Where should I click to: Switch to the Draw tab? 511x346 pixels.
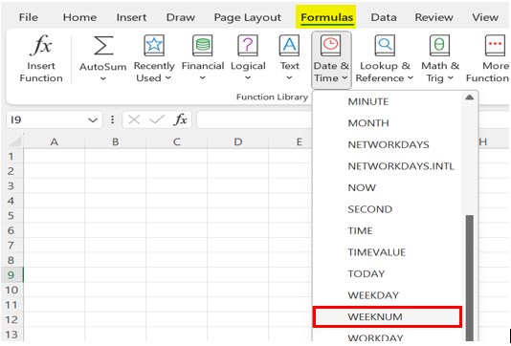point(181,17)
